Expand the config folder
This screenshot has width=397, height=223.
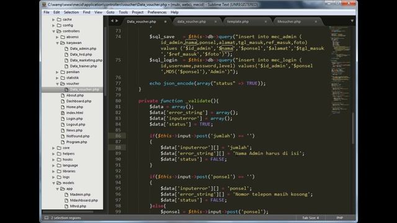tap(53, 25)
